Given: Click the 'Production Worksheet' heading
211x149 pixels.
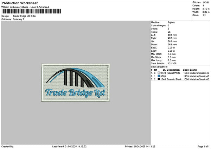Looking at the screenshot, I should (20, 3).
